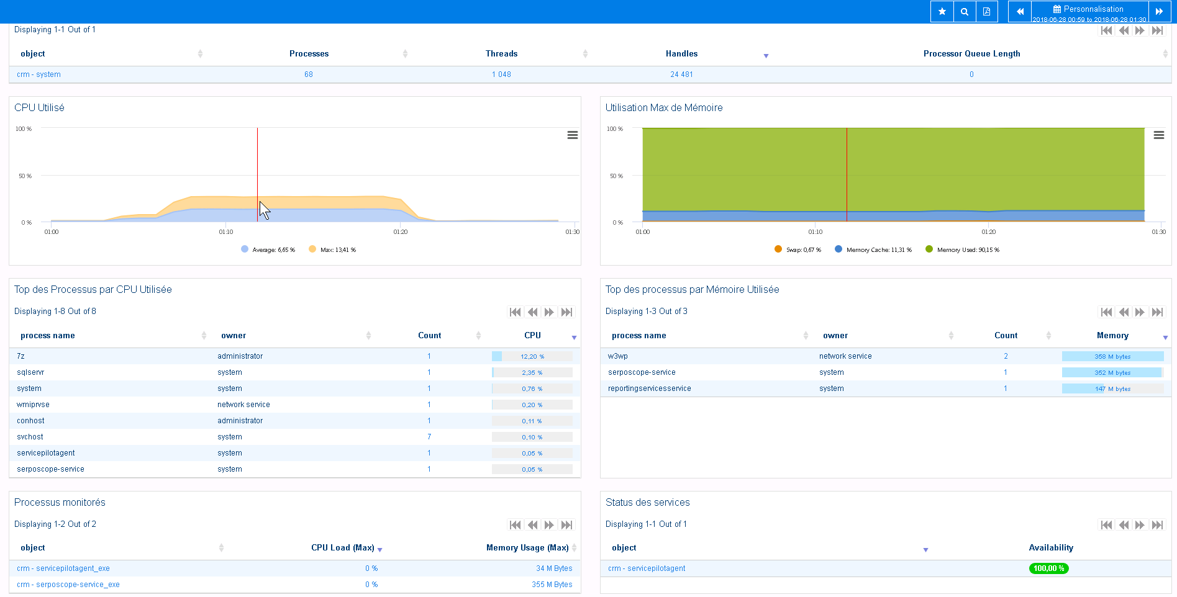Click the CPU column sort arrow in Top Processus
This screenshot has width=1177, height=597.
tap(573, 338)
